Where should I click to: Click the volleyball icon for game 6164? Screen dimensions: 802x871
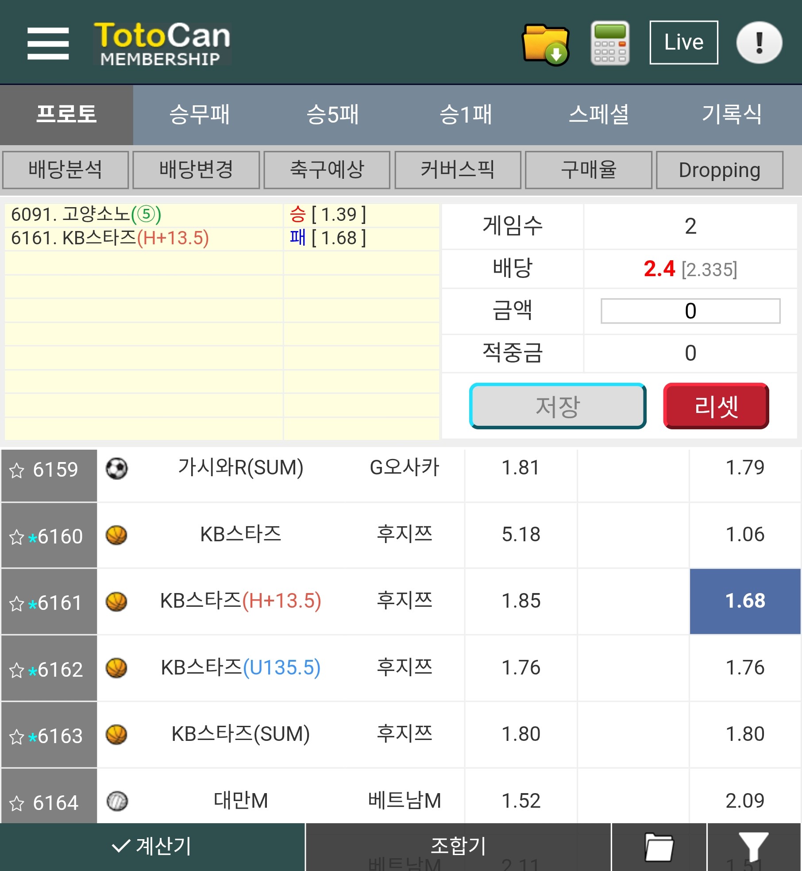(x=117, y=801)
